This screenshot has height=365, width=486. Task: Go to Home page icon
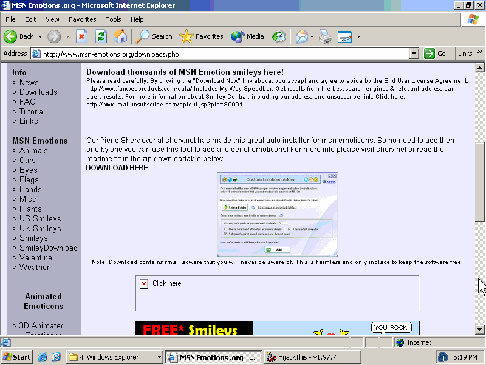click(120, 36)
